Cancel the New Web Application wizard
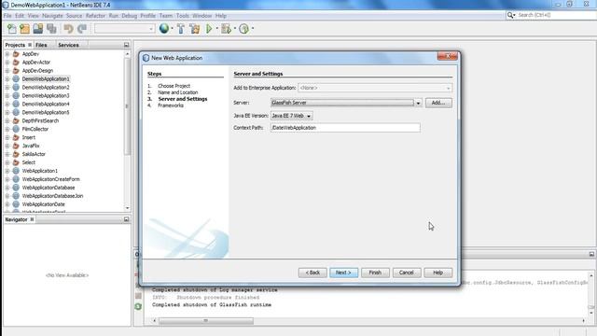597x336 pixels. tap(407, 273)
